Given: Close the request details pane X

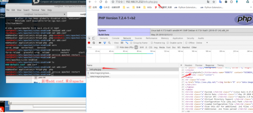Looking at the screenshot, I should coord(181,65).
